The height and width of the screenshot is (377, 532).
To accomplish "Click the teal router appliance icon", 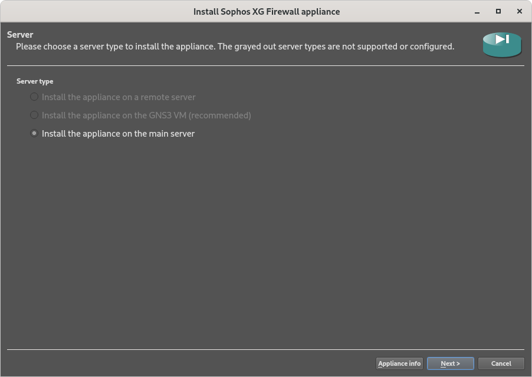I will [502, 45].
